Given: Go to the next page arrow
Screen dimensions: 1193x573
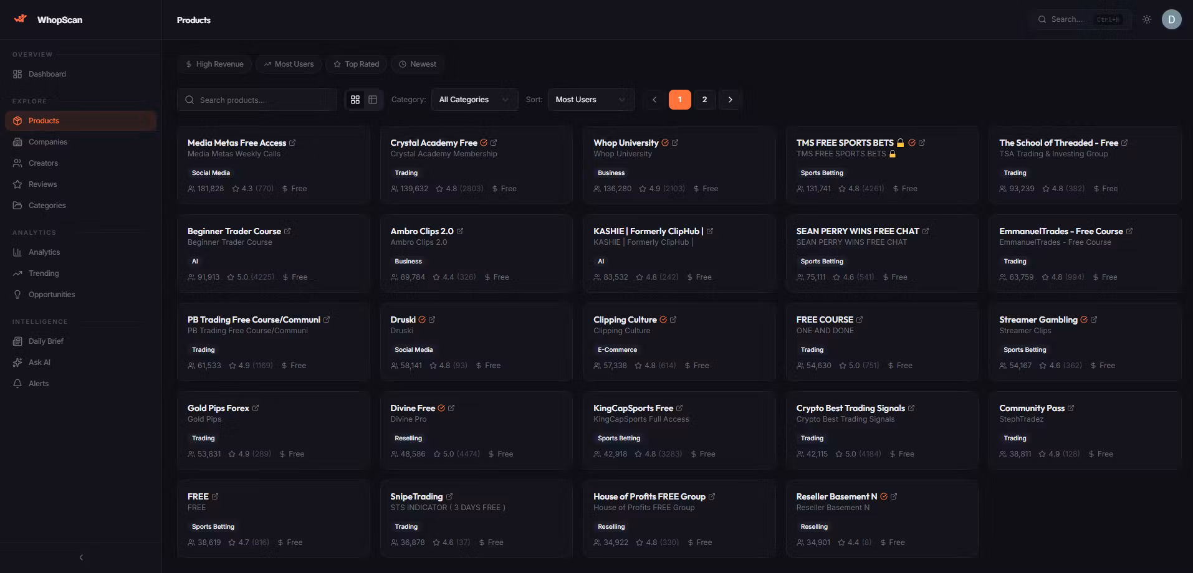Looking at the screenshot, I should (731, 100).
